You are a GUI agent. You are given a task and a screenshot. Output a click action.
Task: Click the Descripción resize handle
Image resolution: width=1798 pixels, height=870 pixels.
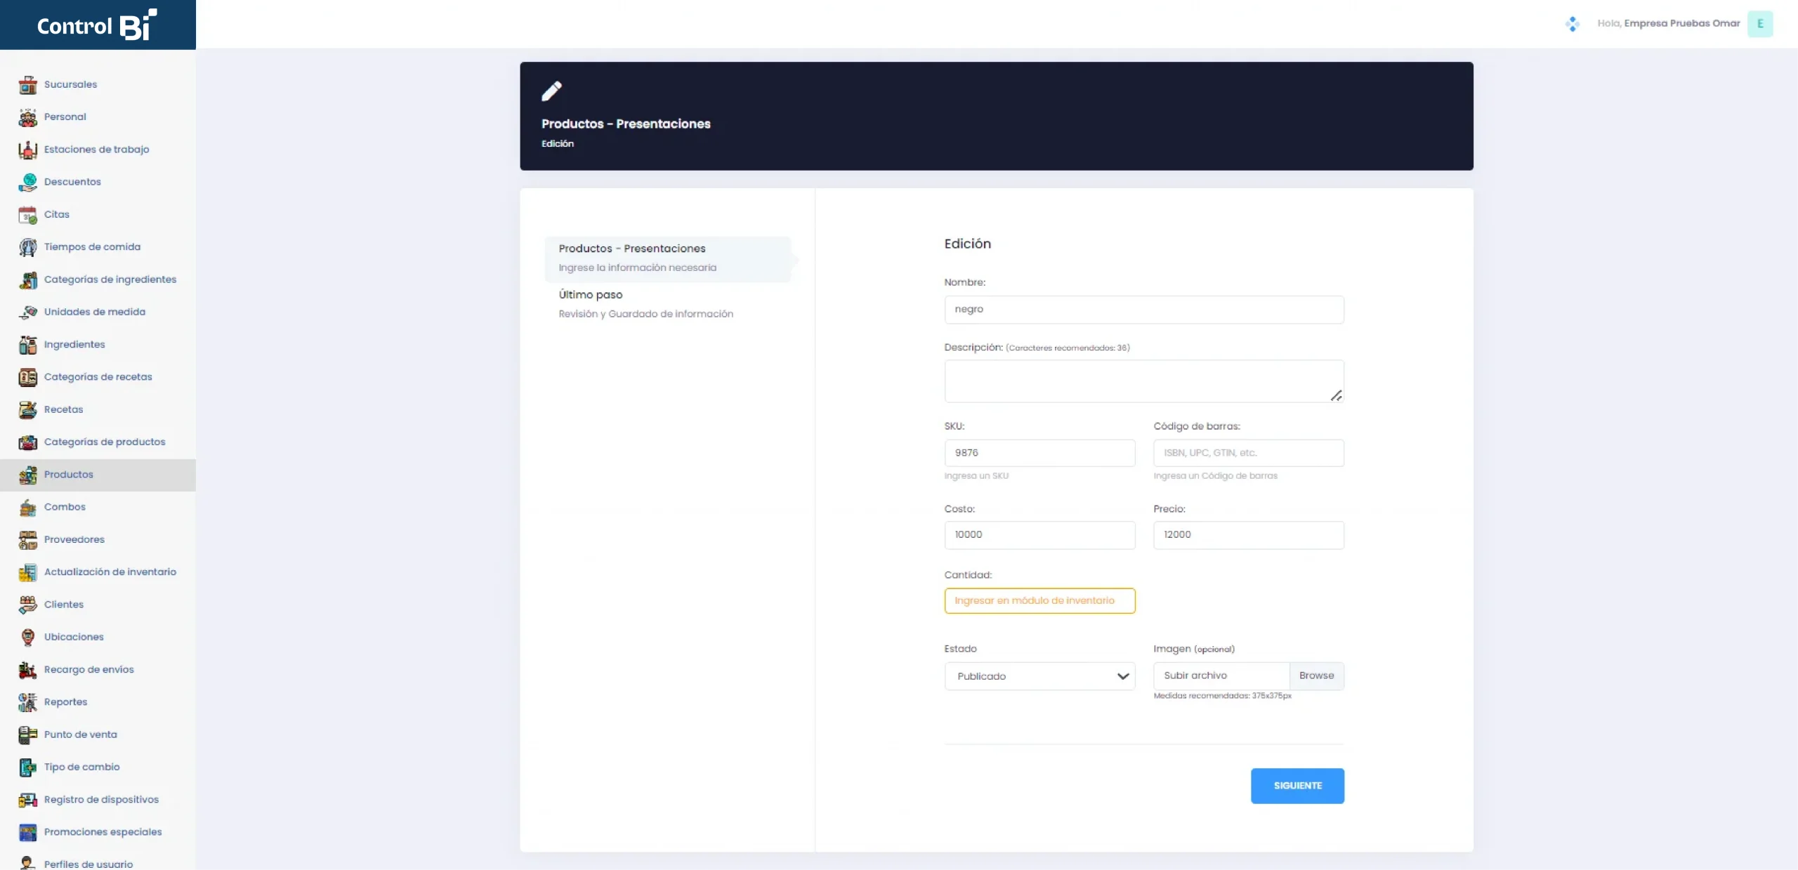1336,396
